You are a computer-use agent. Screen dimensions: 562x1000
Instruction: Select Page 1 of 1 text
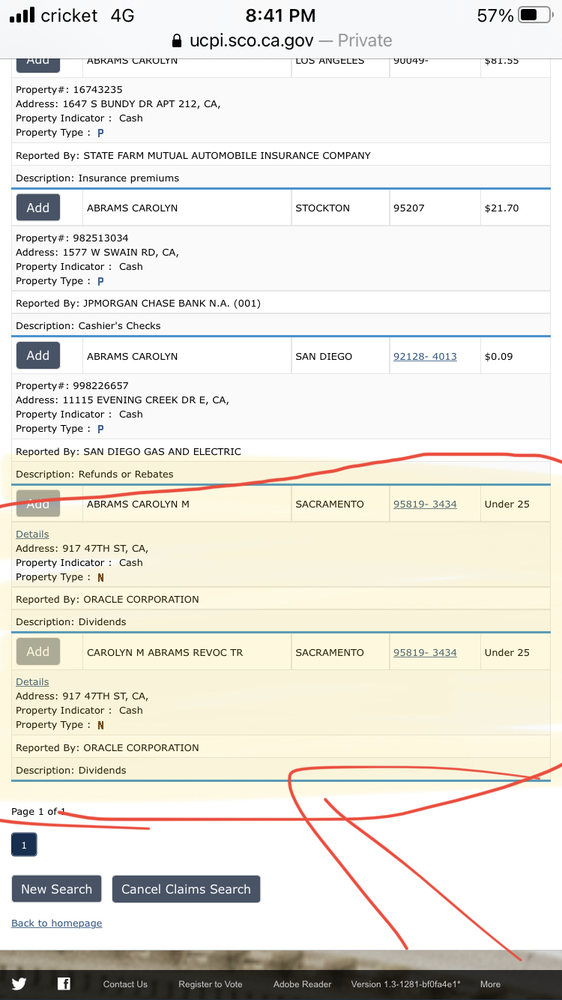coord(38,812)
